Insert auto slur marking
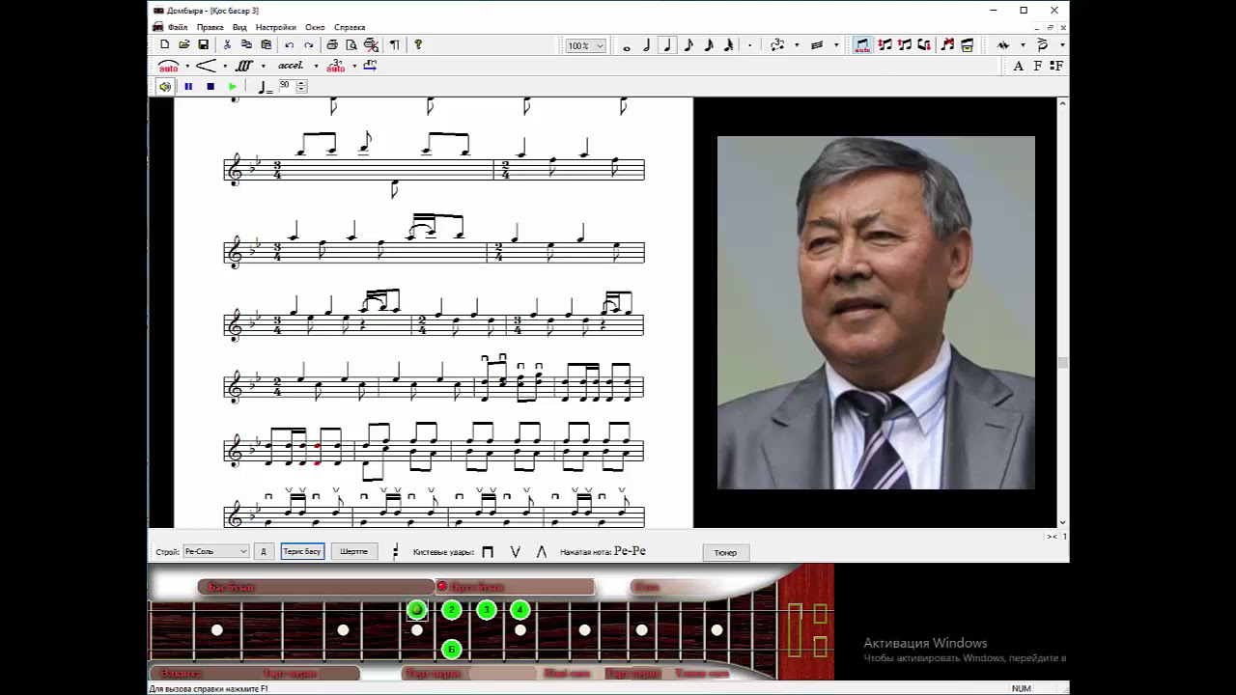1236x695 pixels. (168, 66)
